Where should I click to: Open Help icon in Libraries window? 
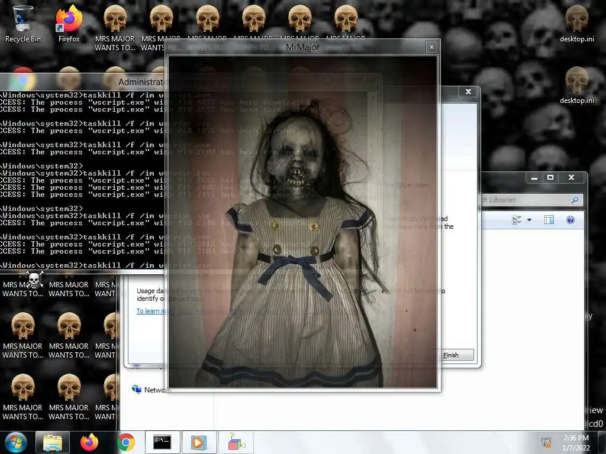570,220
